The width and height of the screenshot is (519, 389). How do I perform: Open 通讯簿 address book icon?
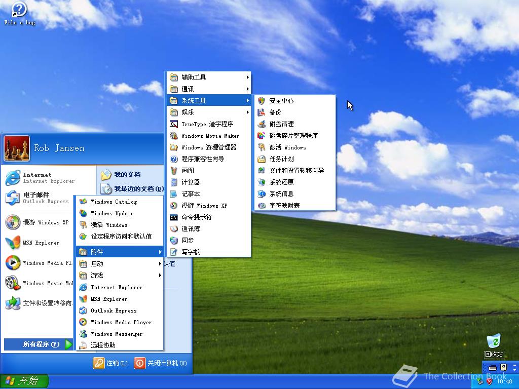174,229
